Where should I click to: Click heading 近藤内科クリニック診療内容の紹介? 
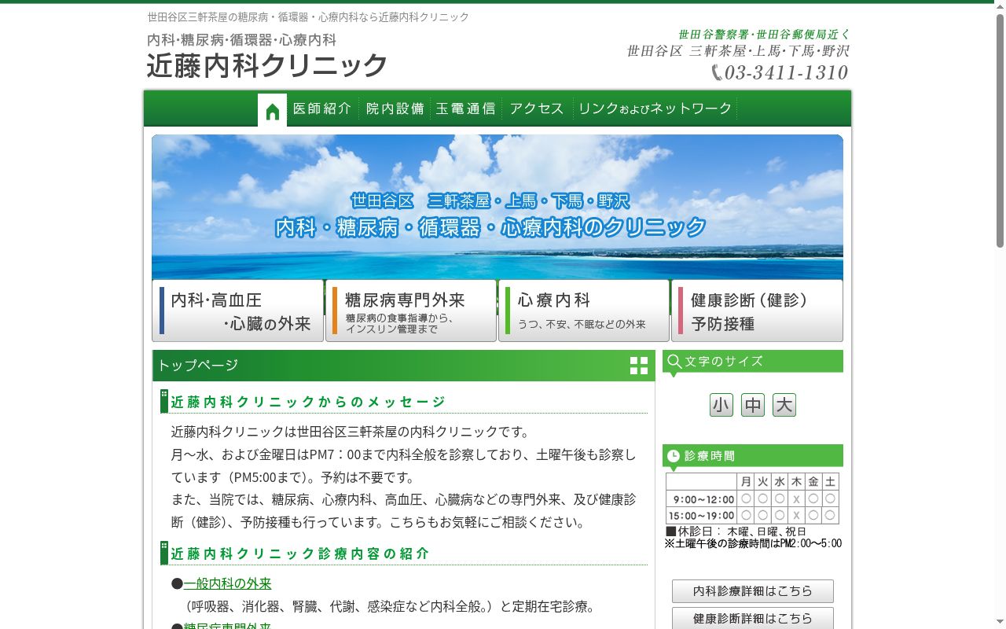(x=300, y=554)
